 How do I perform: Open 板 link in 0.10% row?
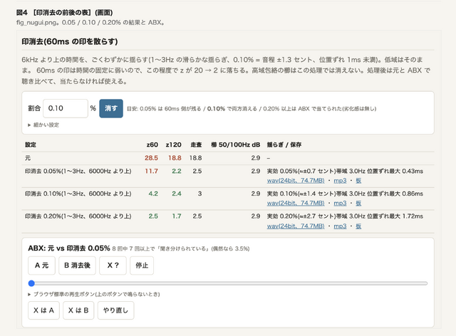358,203
